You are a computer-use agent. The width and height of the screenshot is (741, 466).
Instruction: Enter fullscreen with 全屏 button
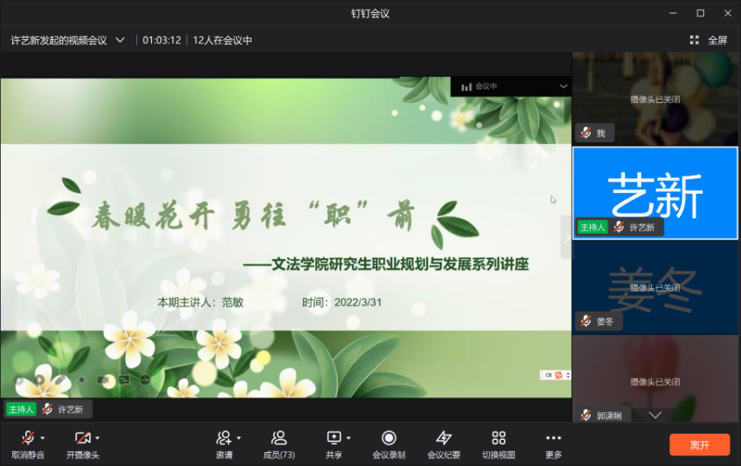(708, 40)
